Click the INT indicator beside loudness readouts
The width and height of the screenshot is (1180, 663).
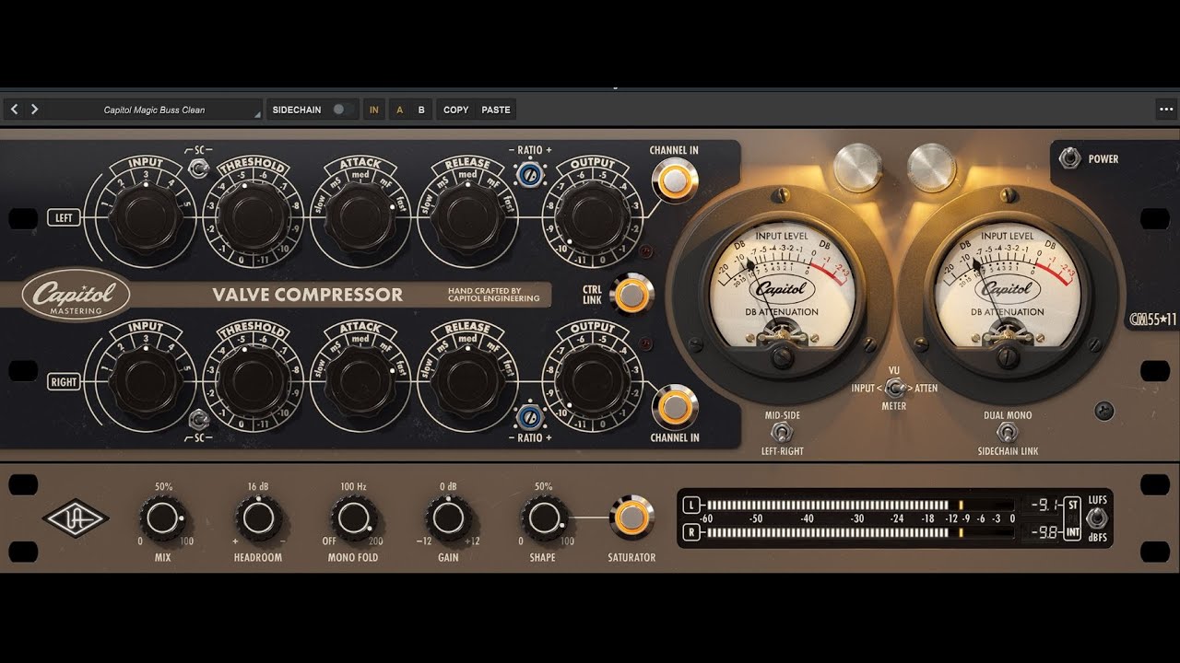point(1072,532)
